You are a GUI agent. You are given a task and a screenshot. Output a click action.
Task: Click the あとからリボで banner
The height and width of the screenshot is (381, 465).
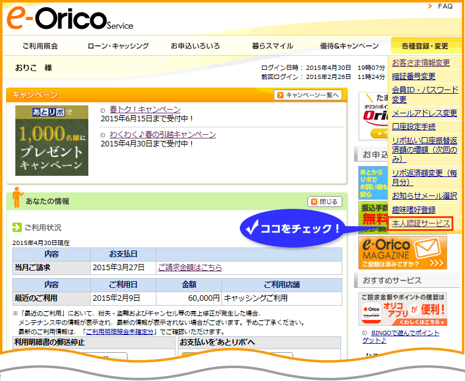pyautogui.click(x=374, y=183)
